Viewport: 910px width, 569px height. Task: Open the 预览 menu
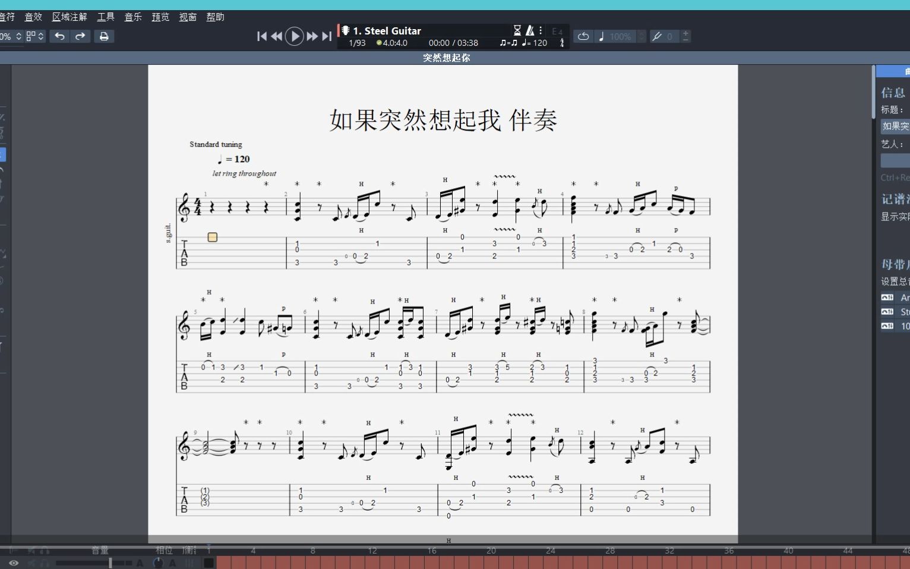[x=160, y=17]
